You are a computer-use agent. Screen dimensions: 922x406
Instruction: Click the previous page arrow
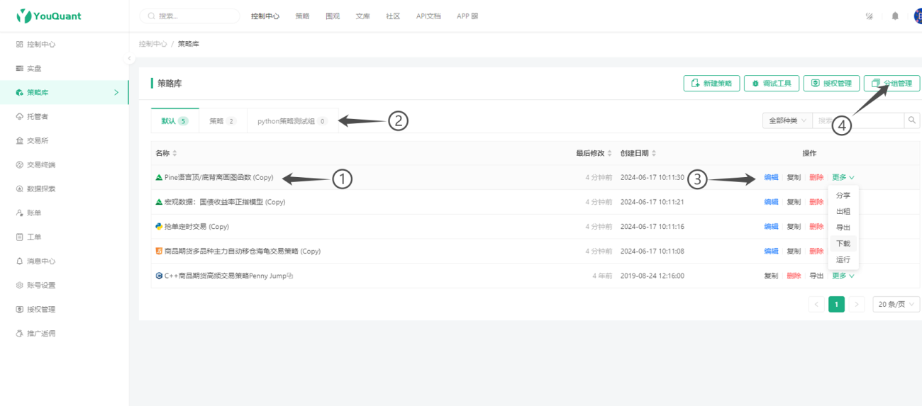click(816, 304)
